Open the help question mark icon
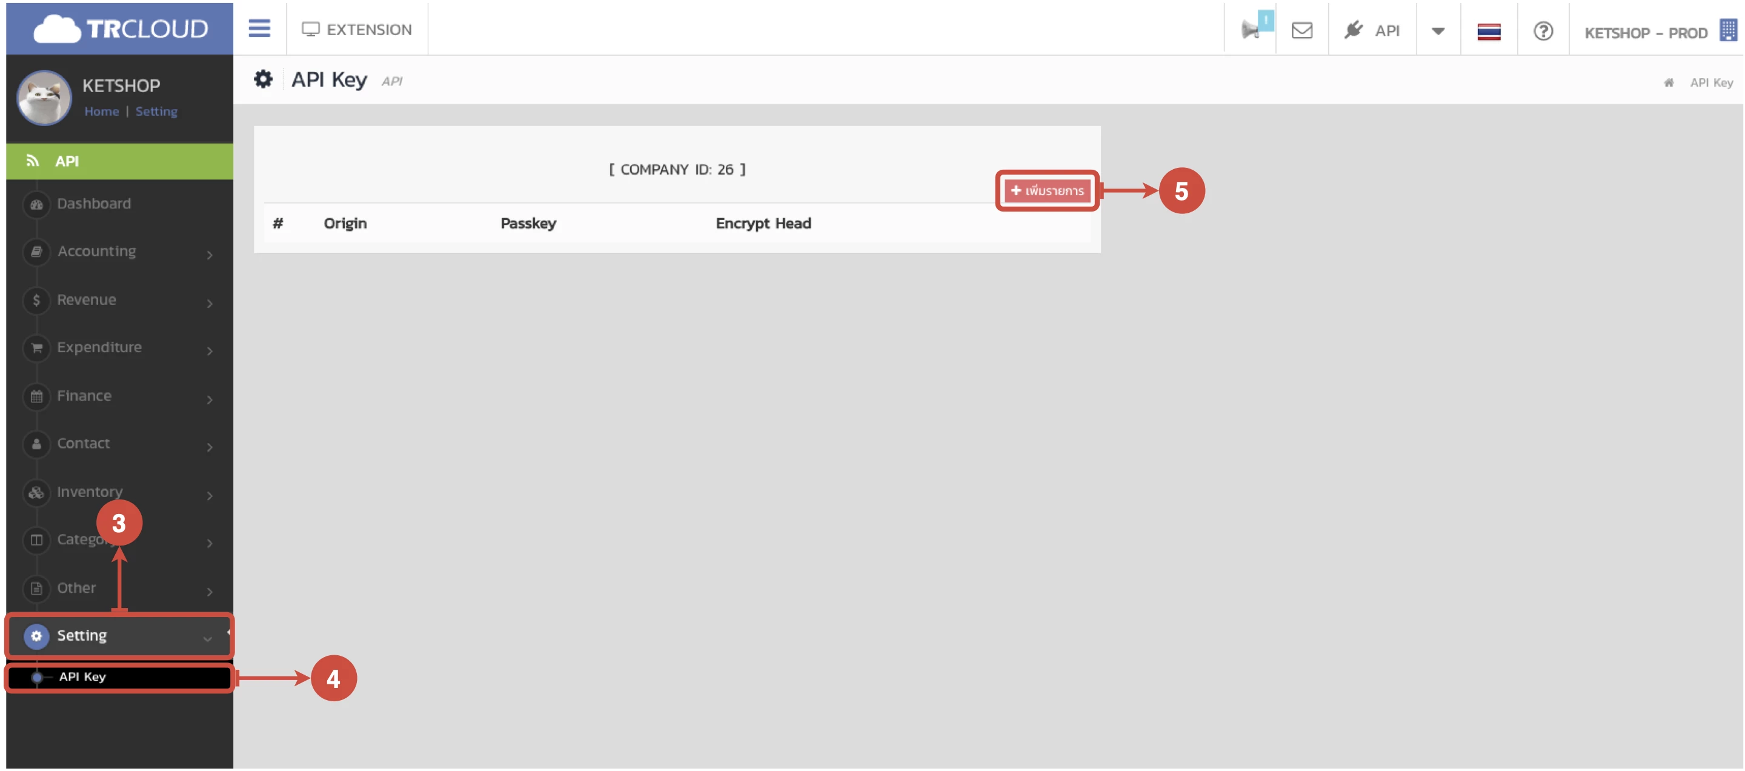1745x771 pixels. tap(1543, 31)
